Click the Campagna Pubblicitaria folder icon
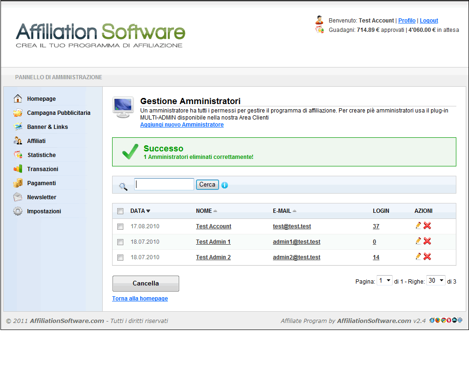 18,112
